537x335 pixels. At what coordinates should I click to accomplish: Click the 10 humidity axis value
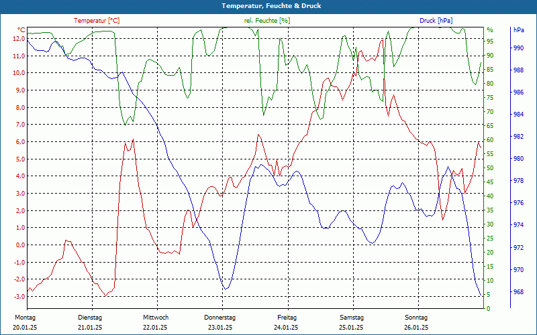pos(490,280)
